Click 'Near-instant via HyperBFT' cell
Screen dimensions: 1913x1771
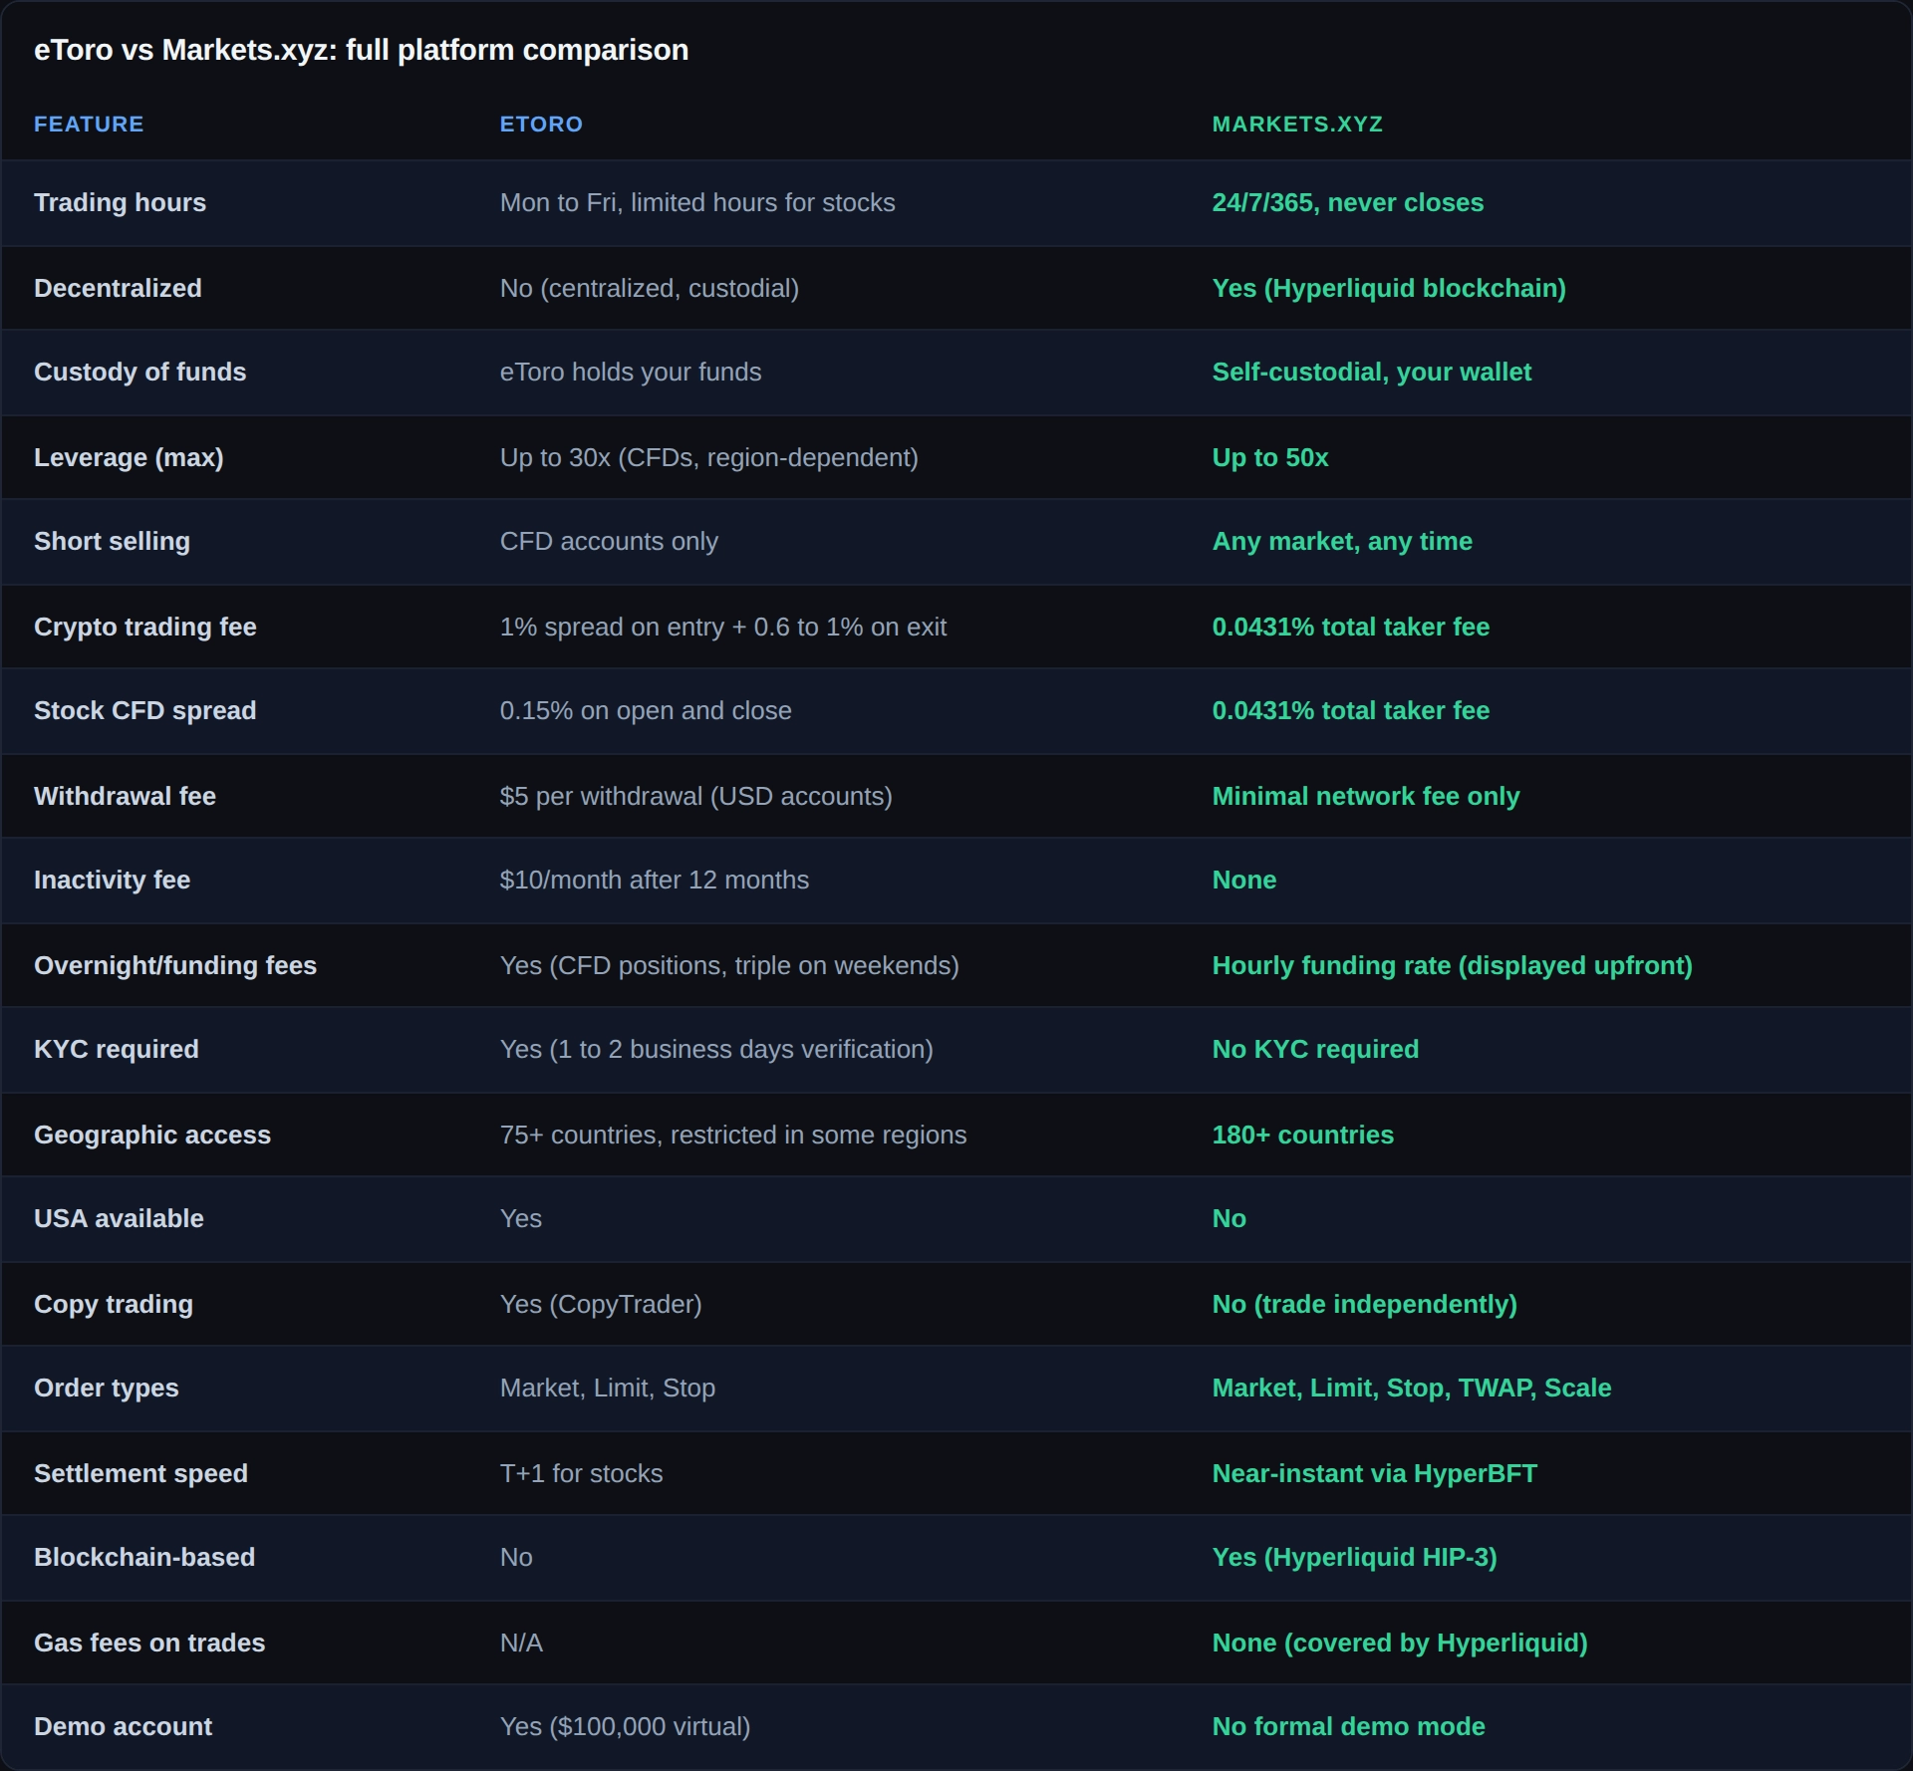[x=1374, y=1473]
